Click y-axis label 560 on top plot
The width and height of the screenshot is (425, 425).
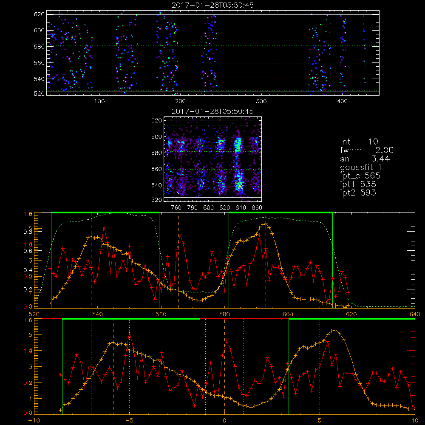coord(39,63)
